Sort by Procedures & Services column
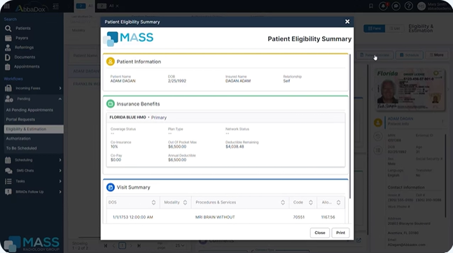The height and width of the screenshot is (253, 453). tap(283, 203)
